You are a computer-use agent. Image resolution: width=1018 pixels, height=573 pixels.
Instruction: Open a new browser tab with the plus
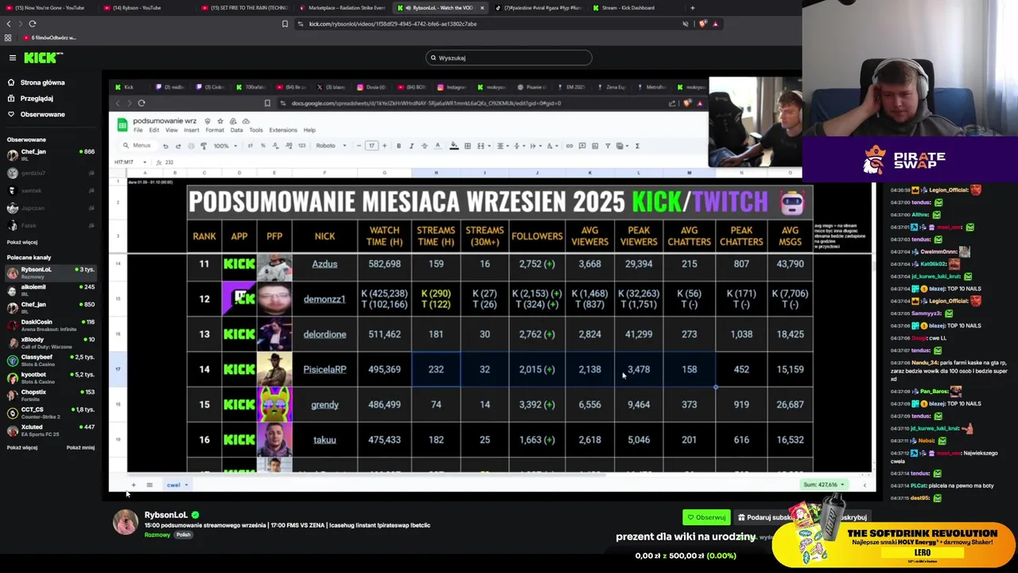pos(692,8)
